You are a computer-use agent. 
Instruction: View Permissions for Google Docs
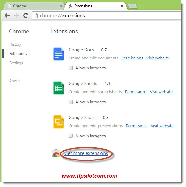(x=132, y=58)
